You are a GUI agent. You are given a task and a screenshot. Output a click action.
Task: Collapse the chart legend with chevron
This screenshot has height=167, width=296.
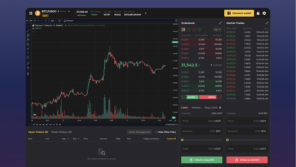[34, 31]
